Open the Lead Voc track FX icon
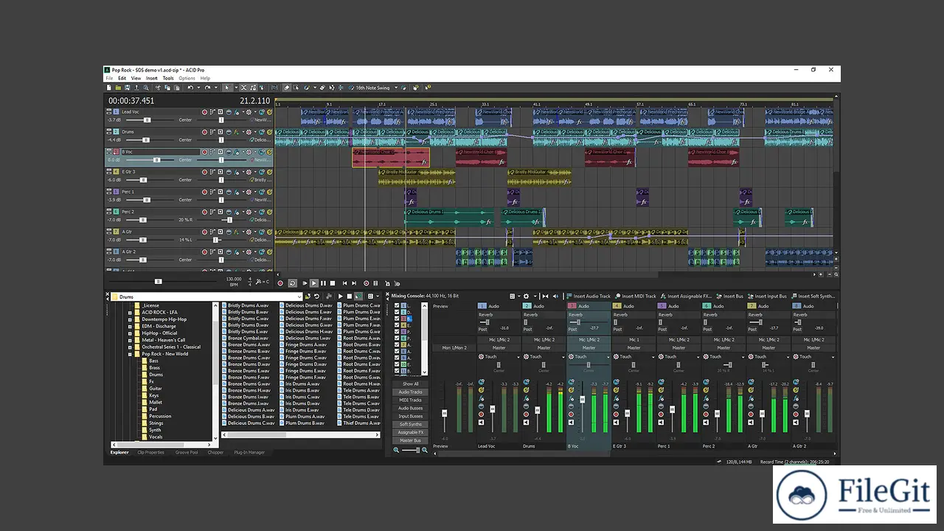The height and width of the screenshot is (531, 944). 237,112
